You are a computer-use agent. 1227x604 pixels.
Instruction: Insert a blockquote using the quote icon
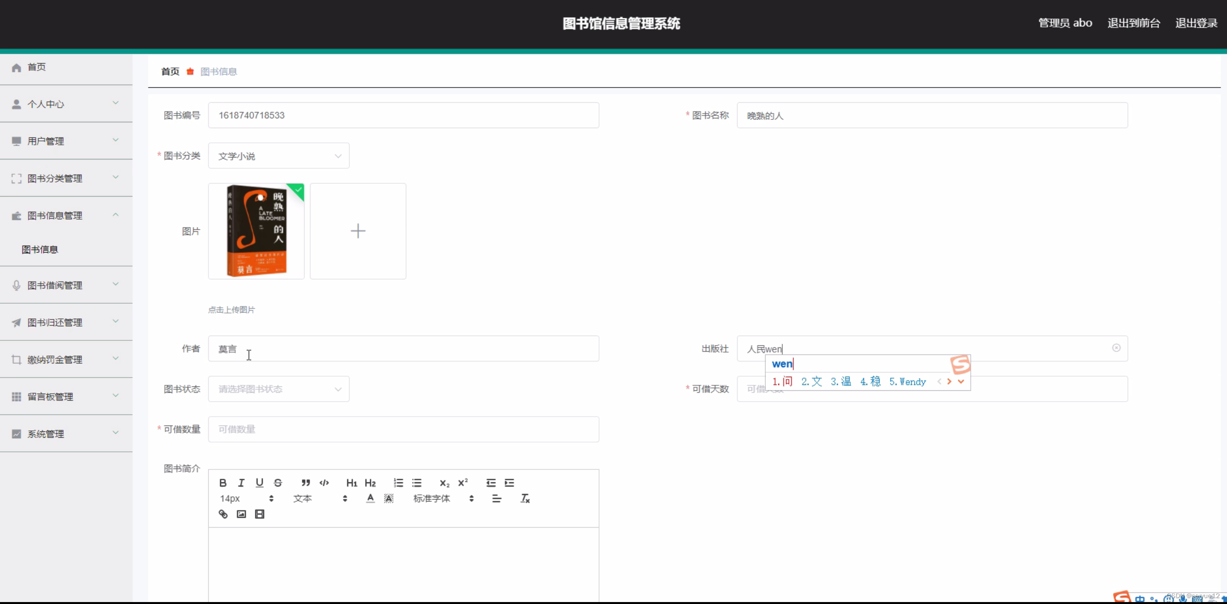click(x=306, y=483)
